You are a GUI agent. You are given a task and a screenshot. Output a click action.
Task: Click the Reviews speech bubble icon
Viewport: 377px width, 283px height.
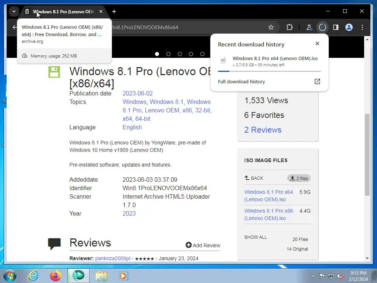[54, 244]
